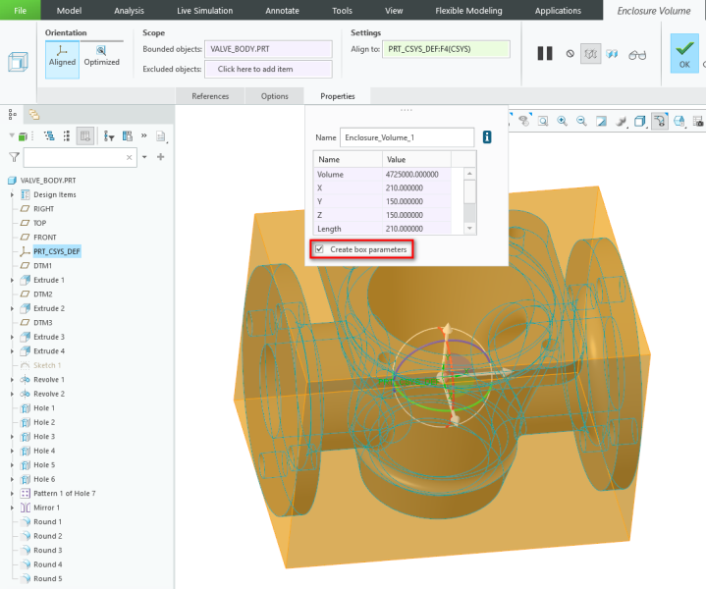Click the zoom out magnifier icon
This screenshot has height=589, width=706.
(x=581, y=121)
